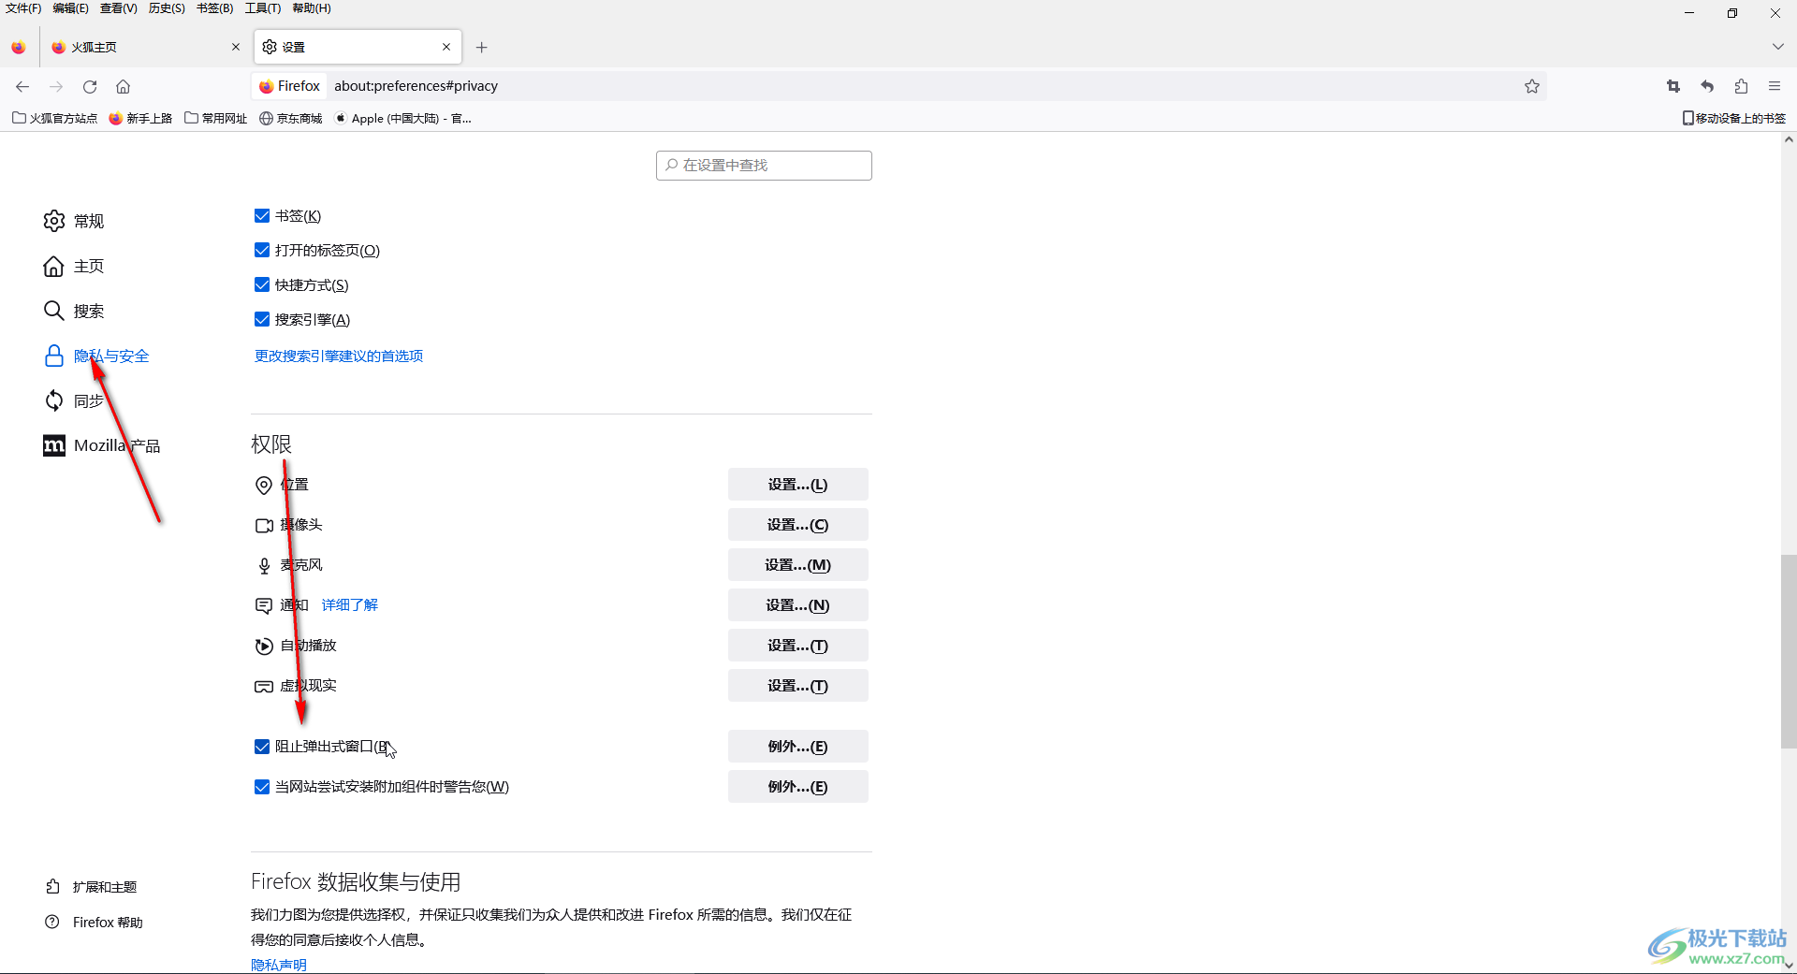Image resolution: width=1797 pixels, height=974 pixels.
Task: Switch to the 火狐主页 tab
Action: tap(145, 47)
